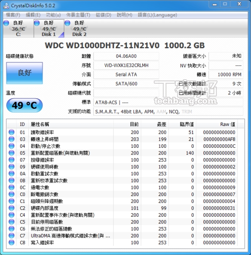Screen dimensions: 251x255
Task: Open the 佈景主題(T) menu
Action: [78, 15]
